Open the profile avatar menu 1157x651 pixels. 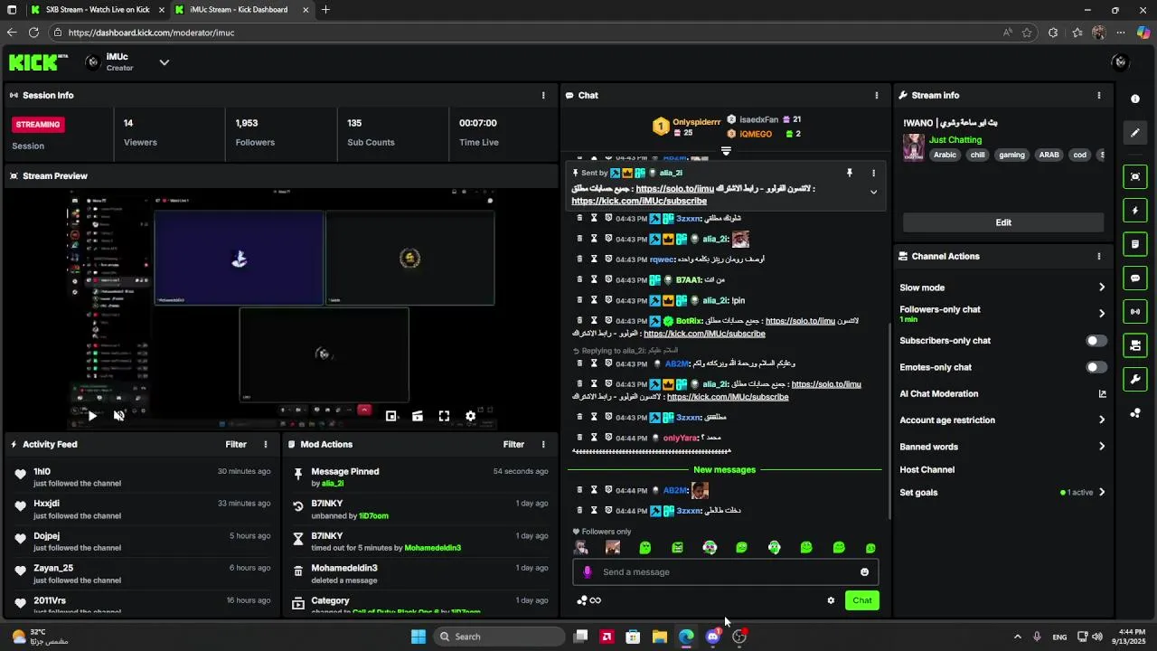click(1121, 62)
